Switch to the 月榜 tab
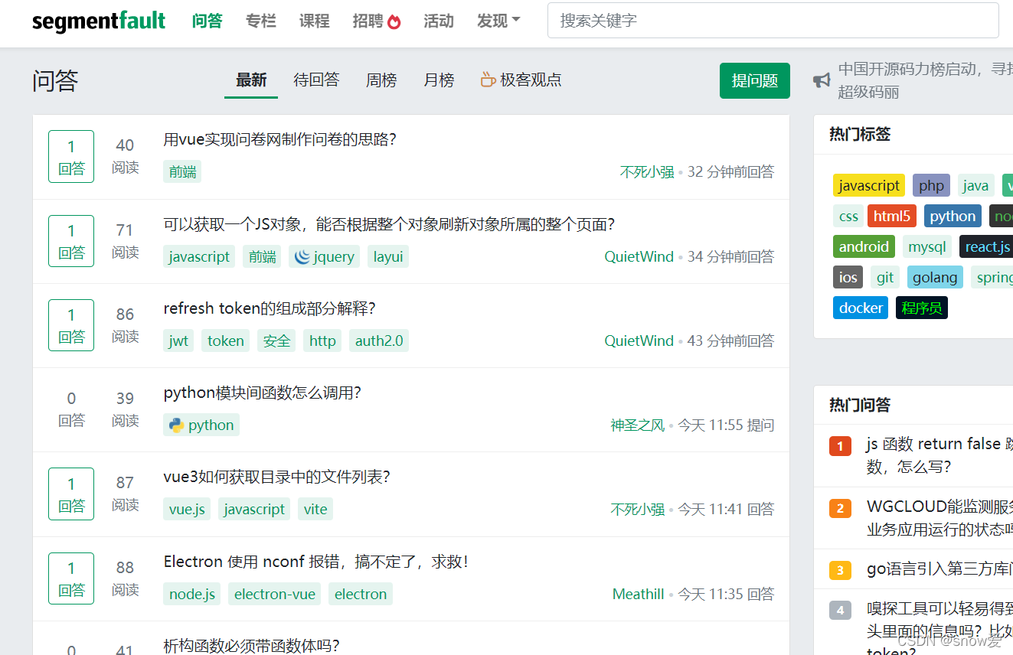1013x655 pixels. 439,80
